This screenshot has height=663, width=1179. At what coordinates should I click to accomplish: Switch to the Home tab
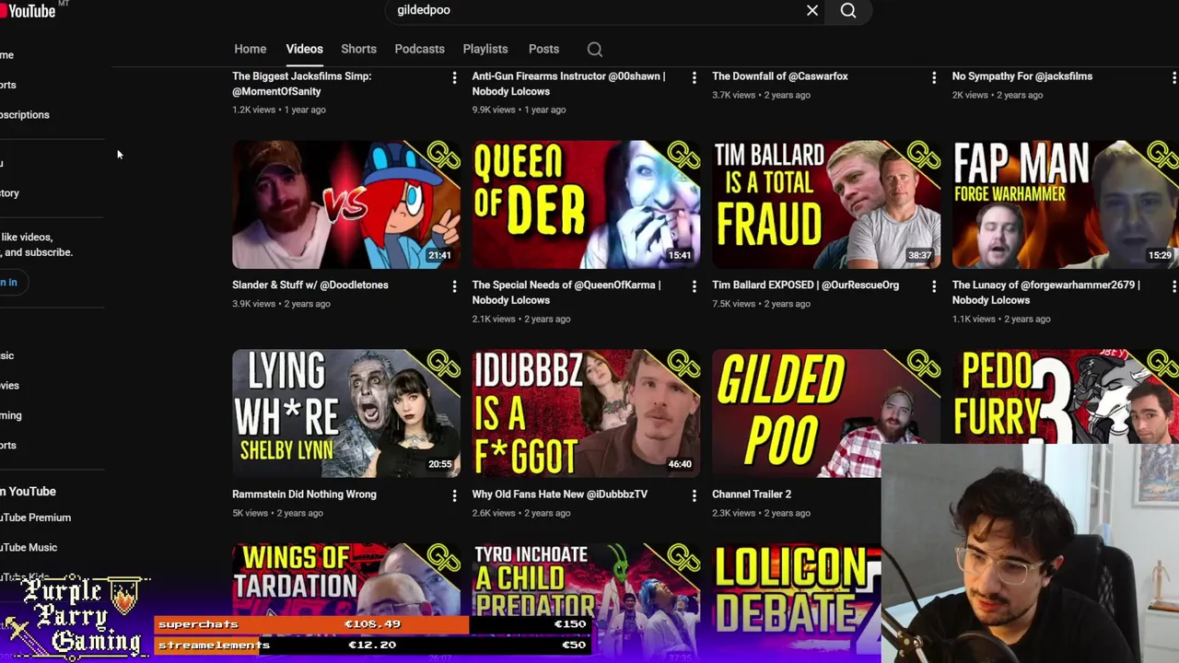250,49
